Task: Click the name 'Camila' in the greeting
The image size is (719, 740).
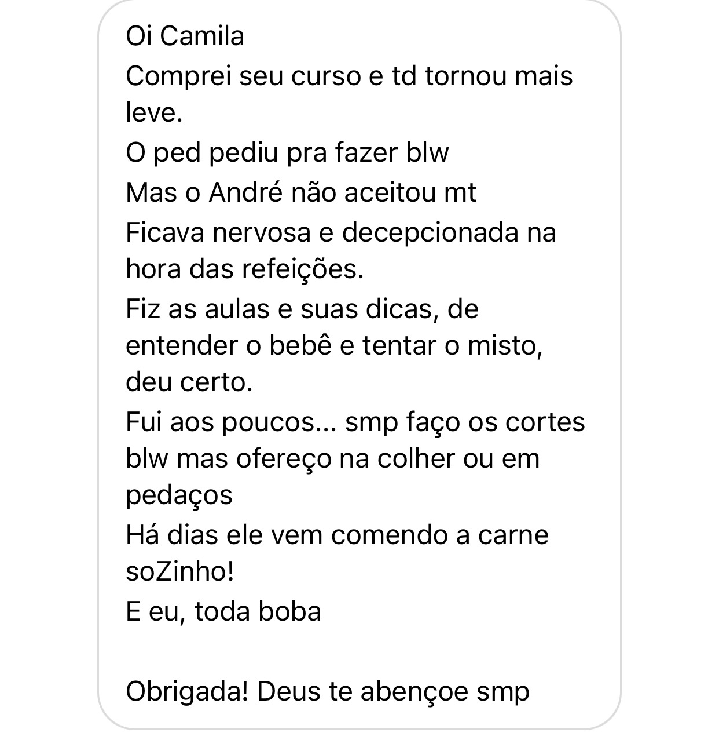Action: coord(201,37)
